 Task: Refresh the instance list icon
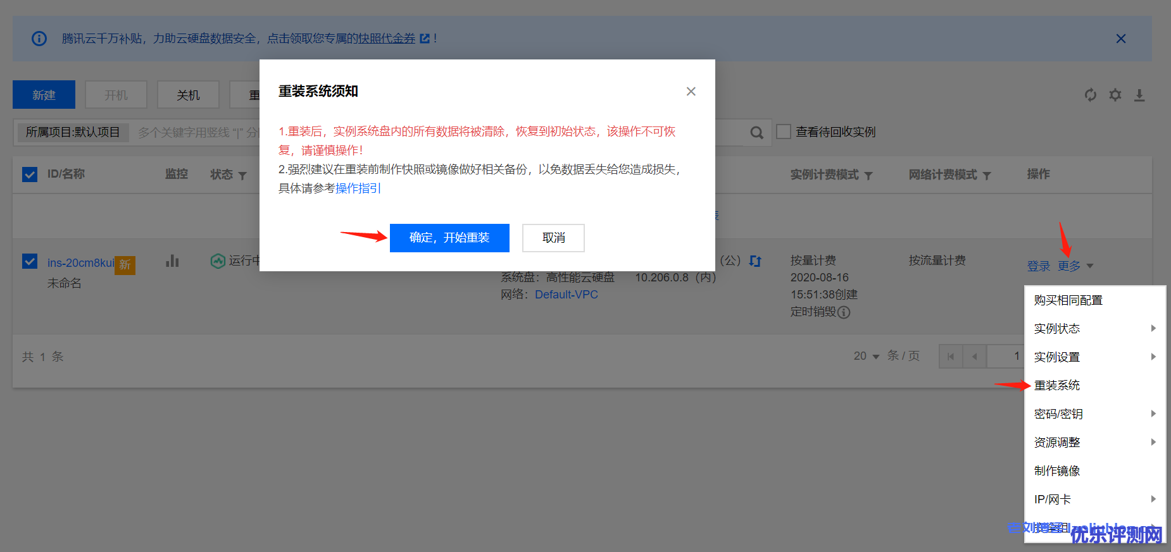pyautogui.click(x=1091, y=95)
